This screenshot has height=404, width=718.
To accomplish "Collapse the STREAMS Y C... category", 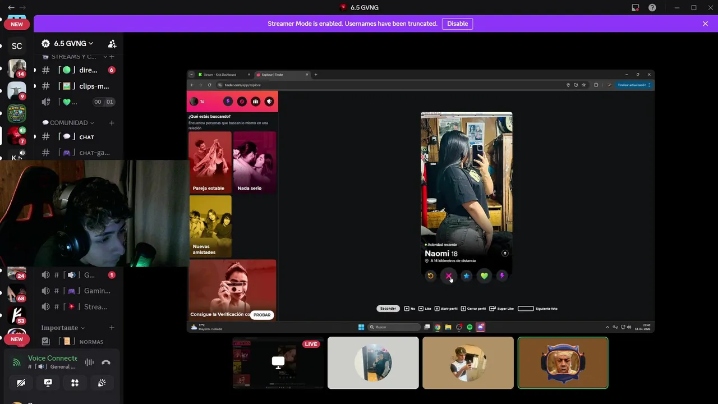I will 74,57.
